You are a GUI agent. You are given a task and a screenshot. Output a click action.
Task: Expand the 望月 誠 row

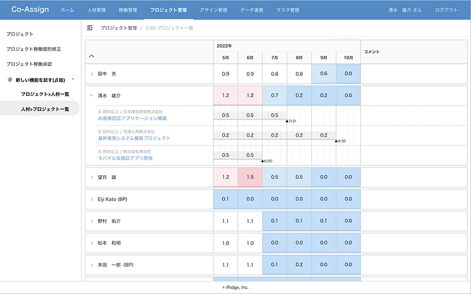(92, 177)
